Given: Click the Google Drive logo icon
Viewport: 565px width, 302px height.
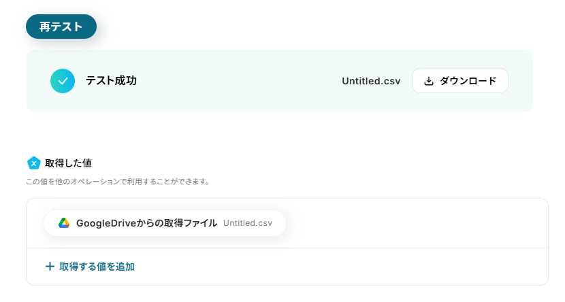Looking at the screenshot, I should click(64, 223).
